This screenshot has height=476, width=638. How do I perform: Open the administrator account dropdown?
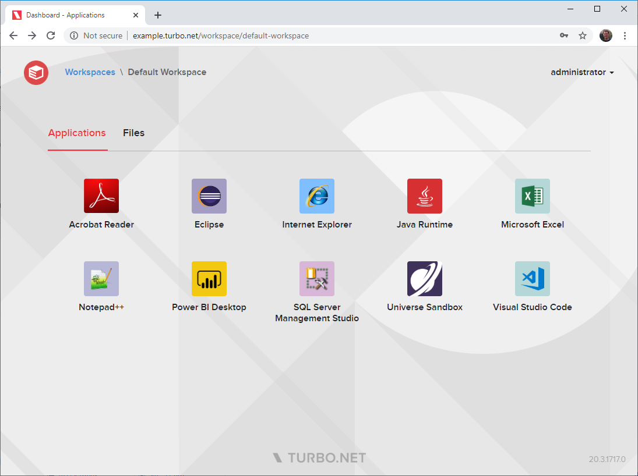(x=582, y=72)
